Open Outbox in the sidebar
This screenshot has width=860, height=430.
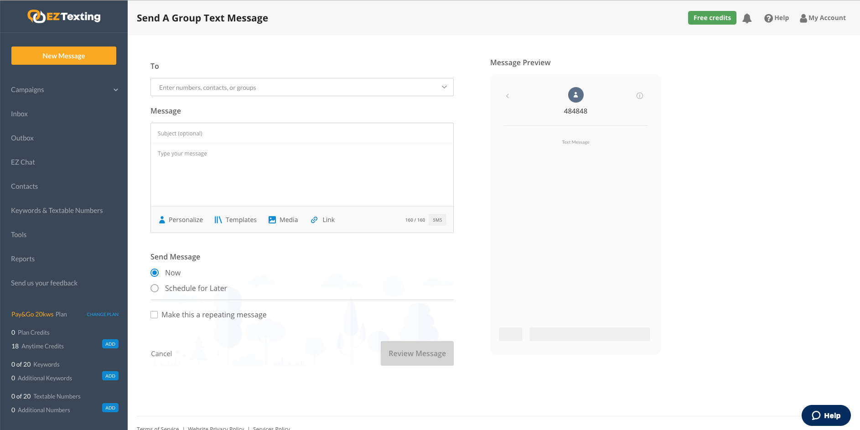coord(22,138)
